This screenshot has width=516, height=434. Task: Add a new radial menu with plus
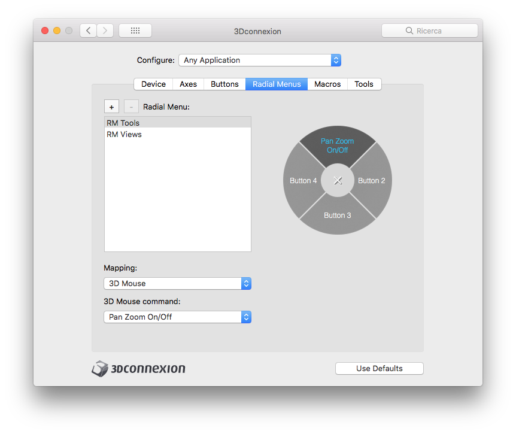[111, 107]
